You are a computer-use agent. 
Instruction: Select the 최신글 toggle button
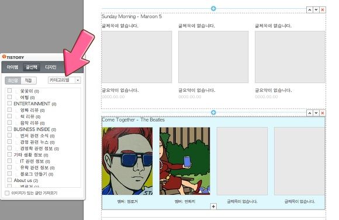pos(13,81)
